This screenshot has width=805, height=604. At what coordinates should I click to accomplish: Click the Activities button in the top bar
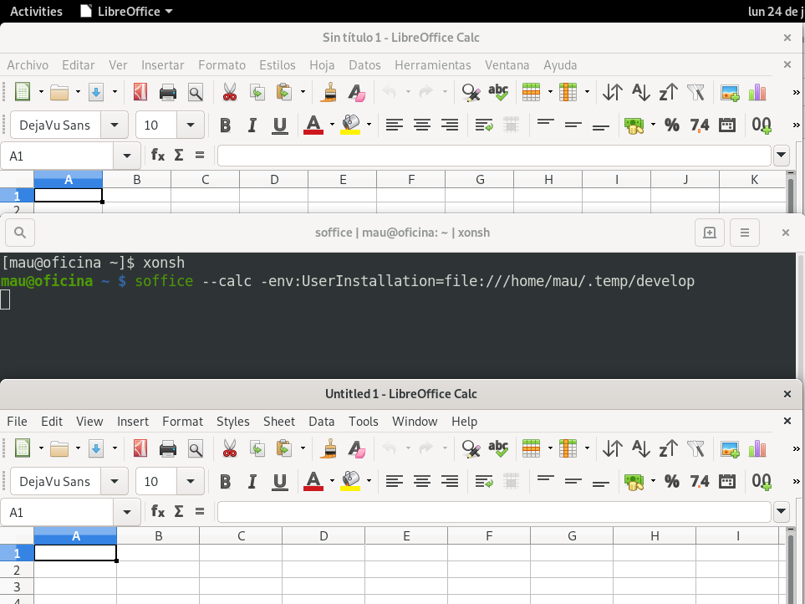pos(36,11)
